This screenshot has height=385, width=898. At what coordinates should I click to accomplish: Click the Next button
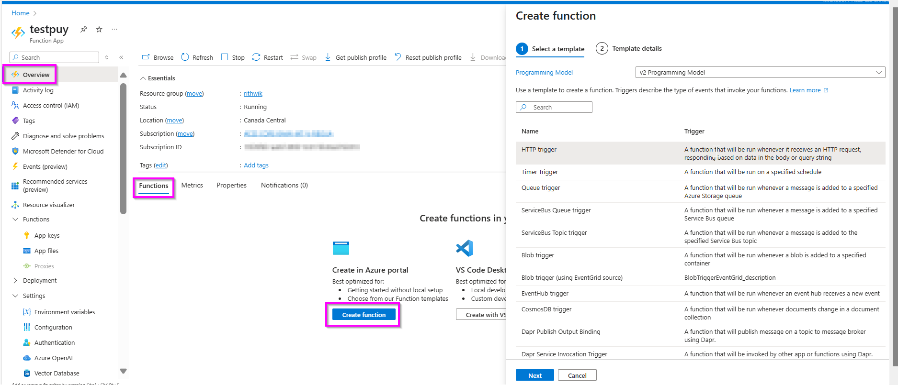coord(535,375)
